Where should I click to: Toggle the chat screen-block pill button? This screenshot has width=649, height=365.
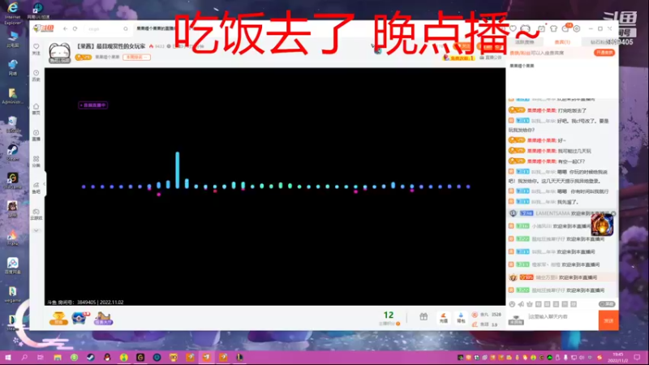click(607, 304)
